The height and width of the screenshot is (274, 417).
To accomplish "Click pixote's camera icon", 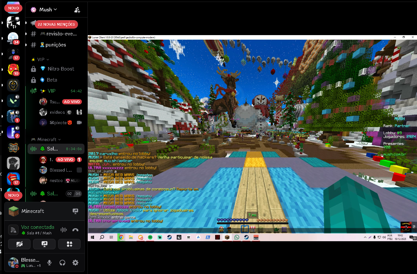I will [x=79, y=123].
